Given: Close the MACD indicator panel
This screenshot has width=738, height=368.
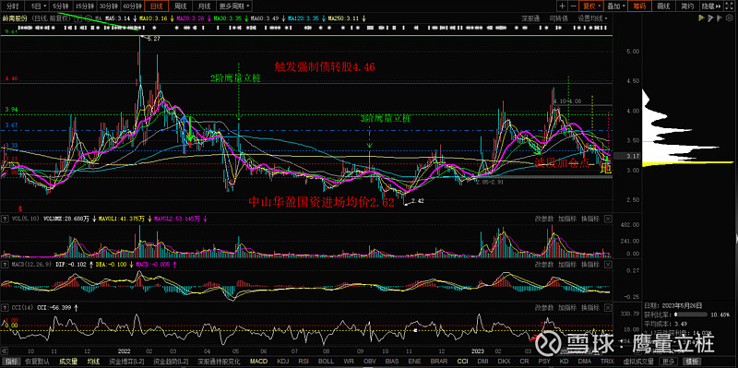Looking at the screenshot, I should 608,265.
